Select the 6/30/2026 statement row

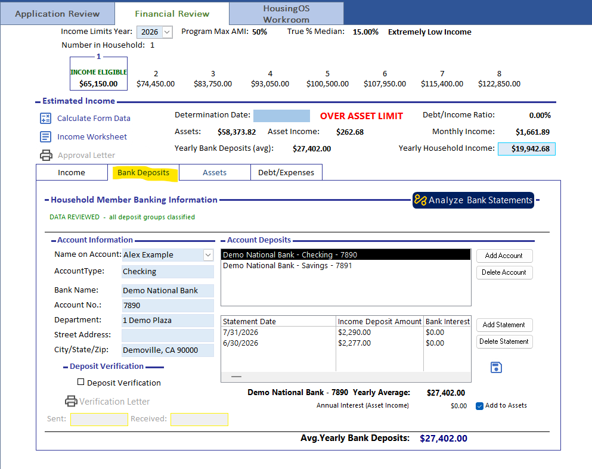coord(345,343)
